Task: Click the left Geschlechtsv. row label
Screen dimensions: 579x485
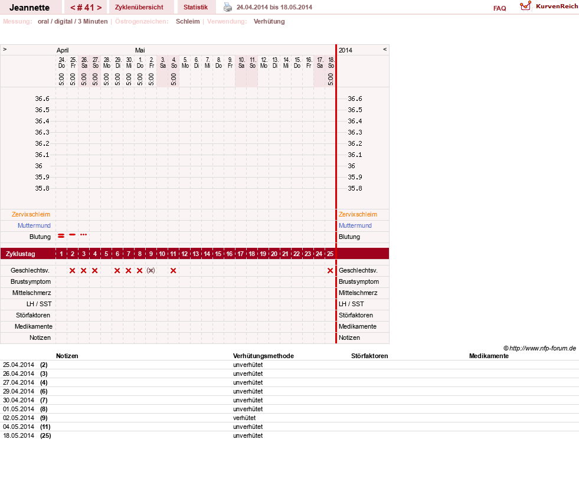Action: point(30,271)
